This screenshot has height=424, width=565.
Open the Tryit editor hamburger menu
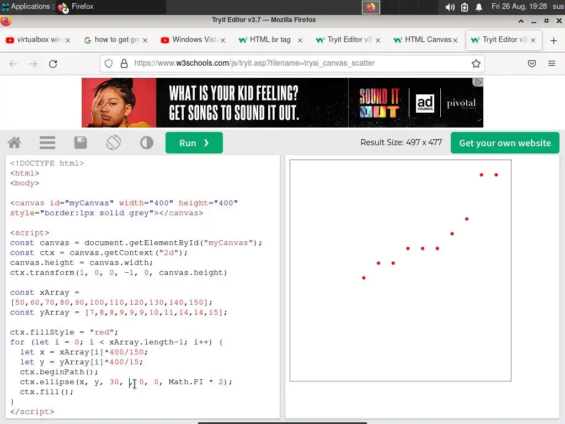click(47, 143)
